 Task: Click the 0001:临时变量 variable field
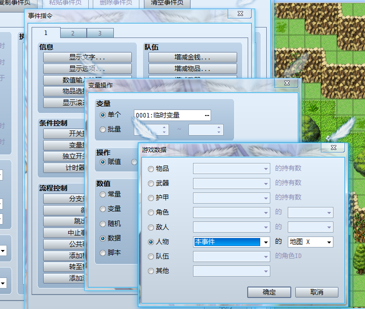[x=172, y=115]
